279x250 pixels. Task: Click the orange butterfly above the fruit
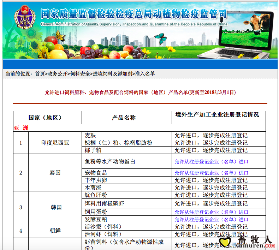tap(61, 35)
